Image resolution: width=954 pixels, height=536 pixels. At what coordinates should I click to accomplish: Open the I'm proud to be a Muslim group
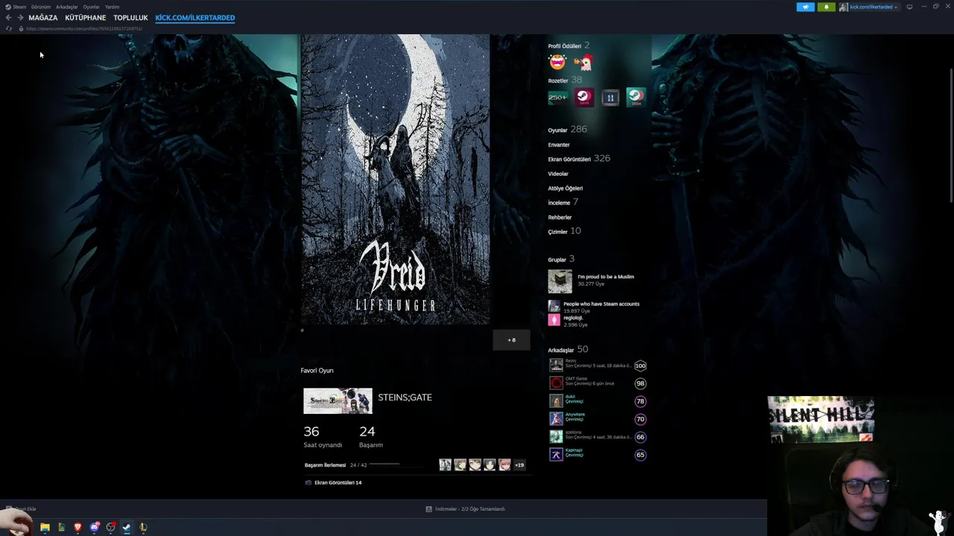click(606, 277)
